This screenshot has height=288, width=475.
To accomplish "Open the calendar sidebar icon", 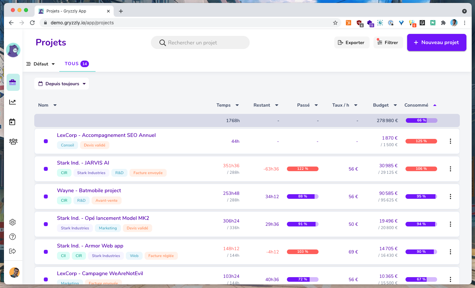I will (x=13, y=122).
